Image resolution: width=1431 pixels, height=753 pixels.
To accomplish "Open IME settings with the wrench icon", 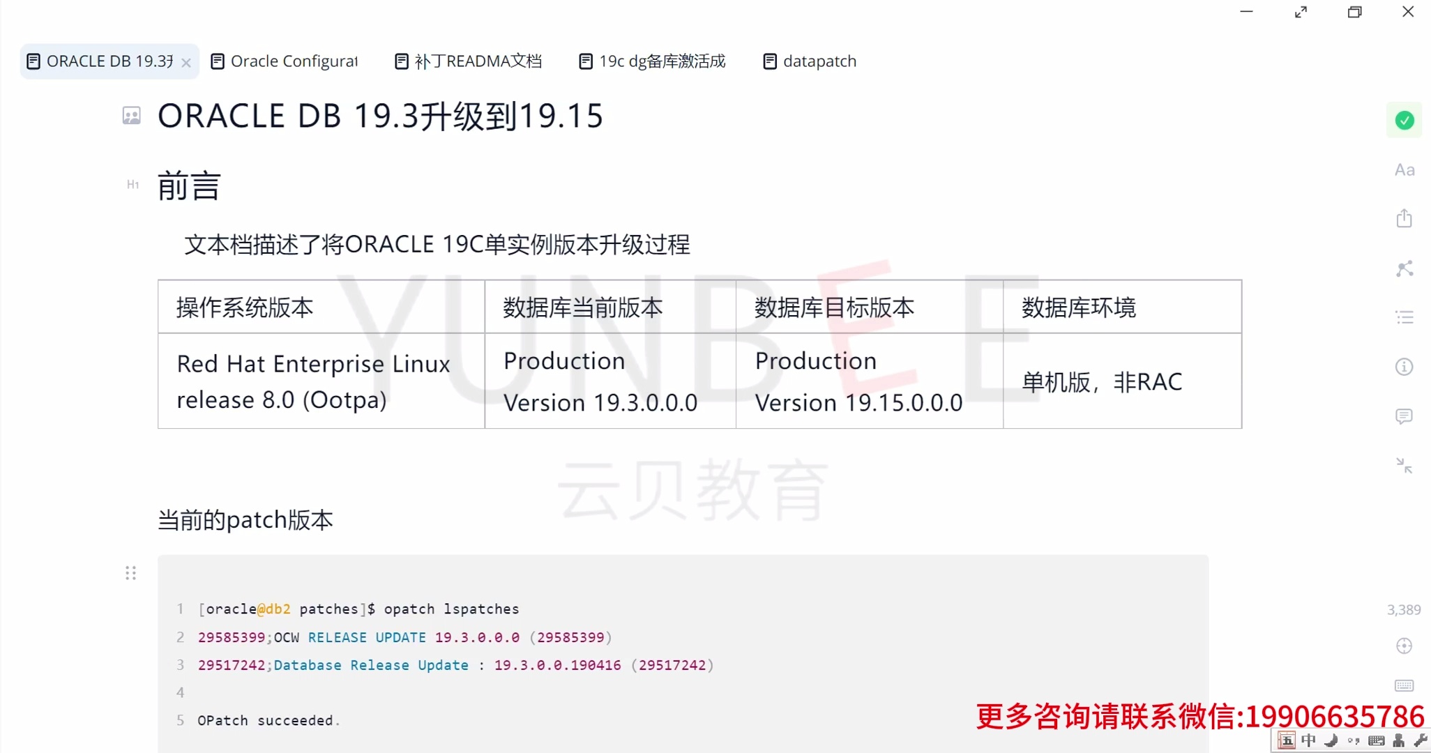I will pyautogui.click(x=1420, y=740).
